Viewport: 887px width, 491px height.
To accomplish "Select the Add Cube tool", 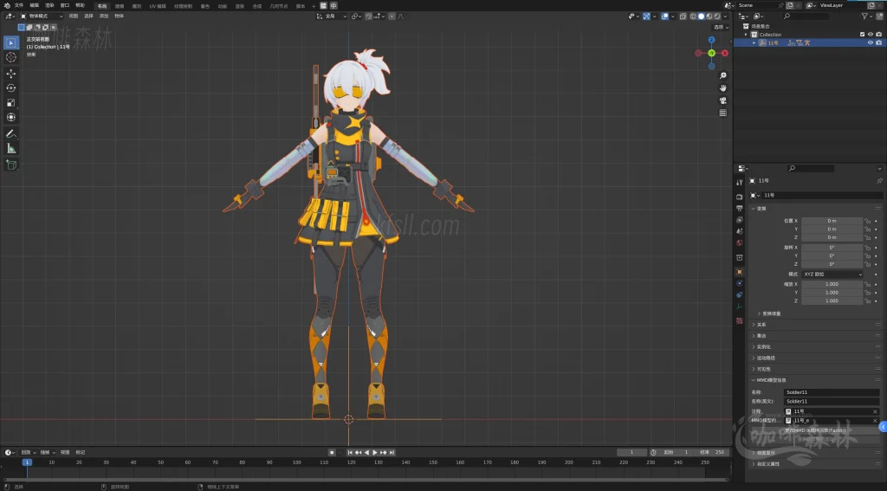I will 10,165.
